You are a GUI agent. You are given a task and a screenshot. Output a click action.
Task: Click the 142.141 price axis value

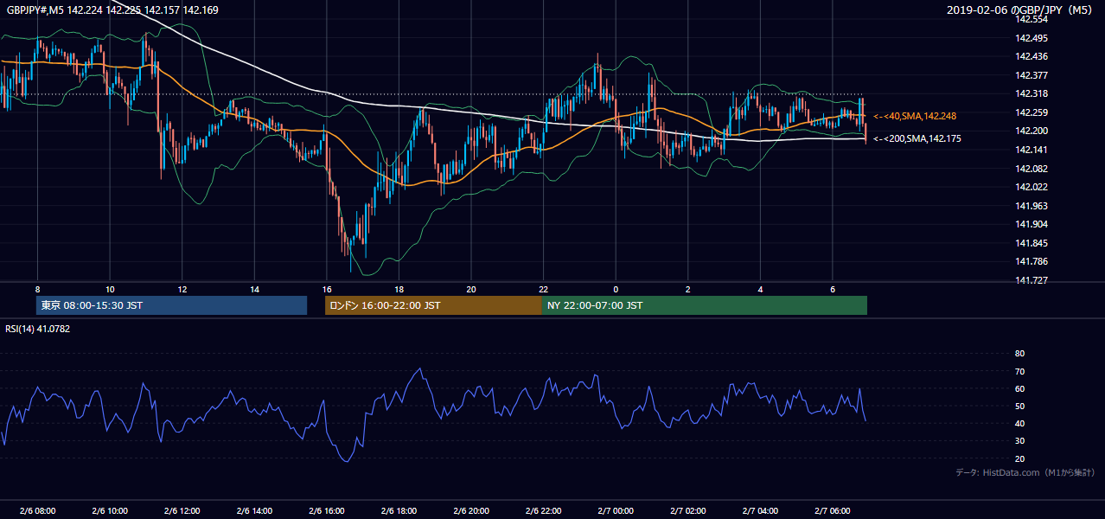(1031, 150)
